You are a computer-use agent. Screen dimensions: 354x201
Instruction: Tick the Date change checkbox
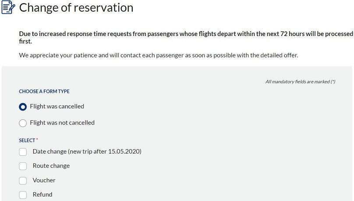point(23,152)
